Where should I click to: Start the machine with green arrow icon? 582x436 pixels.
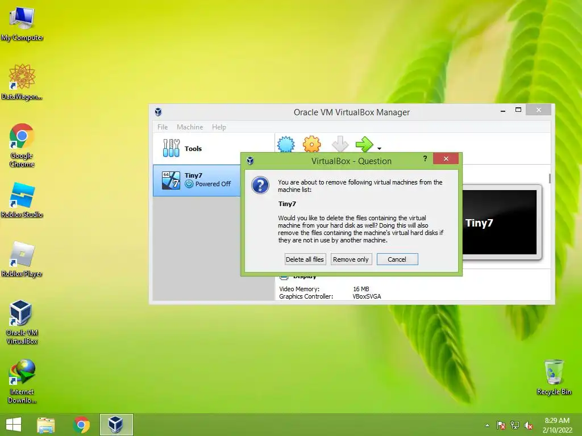coord(364,144)
